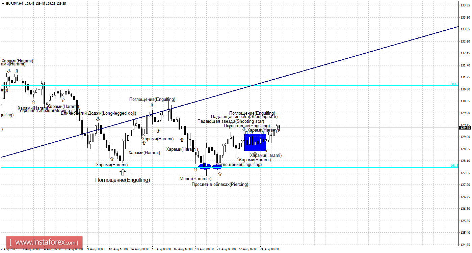Click the large up arrow above big Engulfing label
Viewport: 472px width, 253px height.
tap(122, 172)
